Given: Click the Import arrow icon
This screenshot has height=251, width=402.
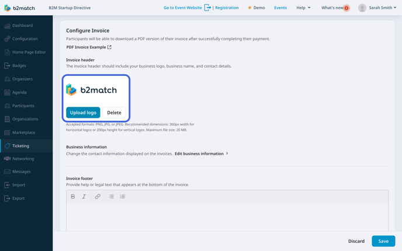Looking at the screenshot, I should point(7,185).
